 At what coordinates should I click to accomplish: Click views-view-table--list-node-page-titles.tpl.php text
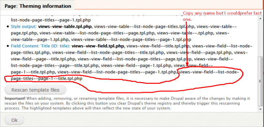pyautogui.click(x=144, y=26)
